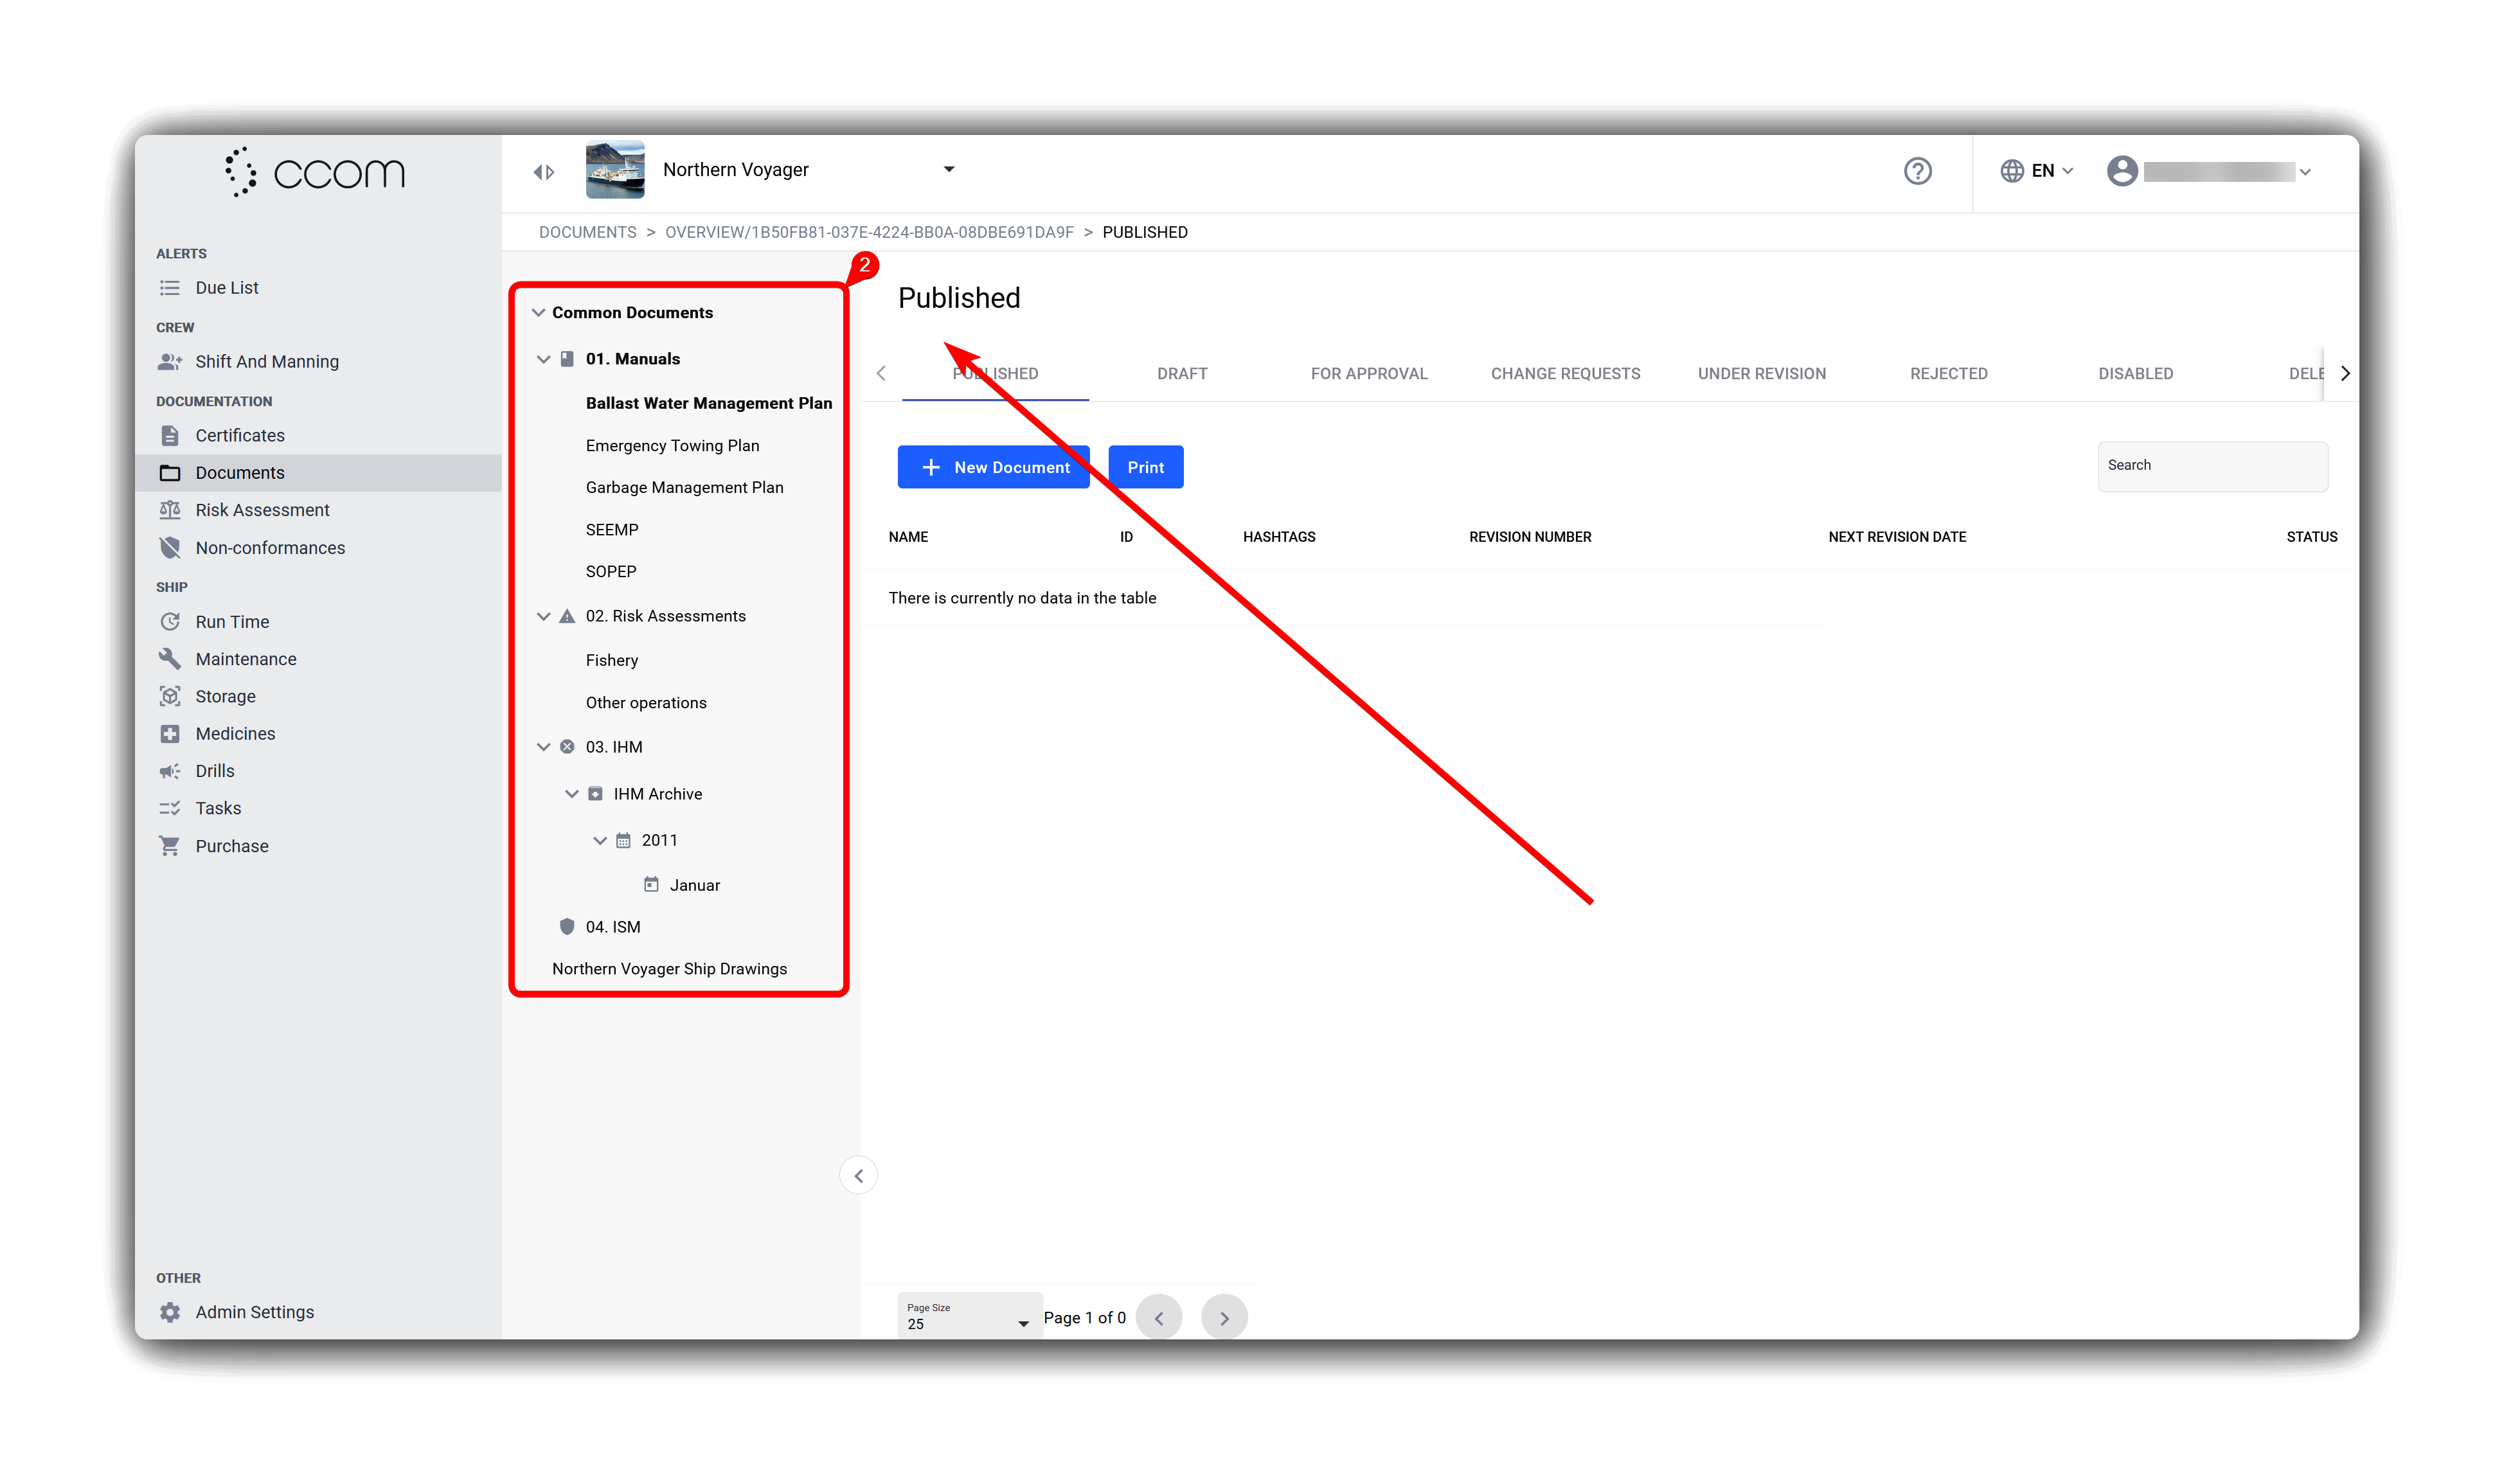
Task: Open Tasks section
Action: 218,808
